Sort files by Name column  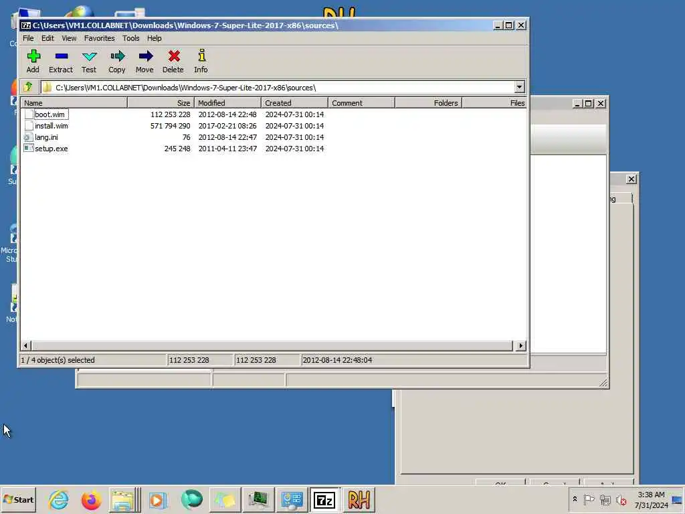[74, 102]
